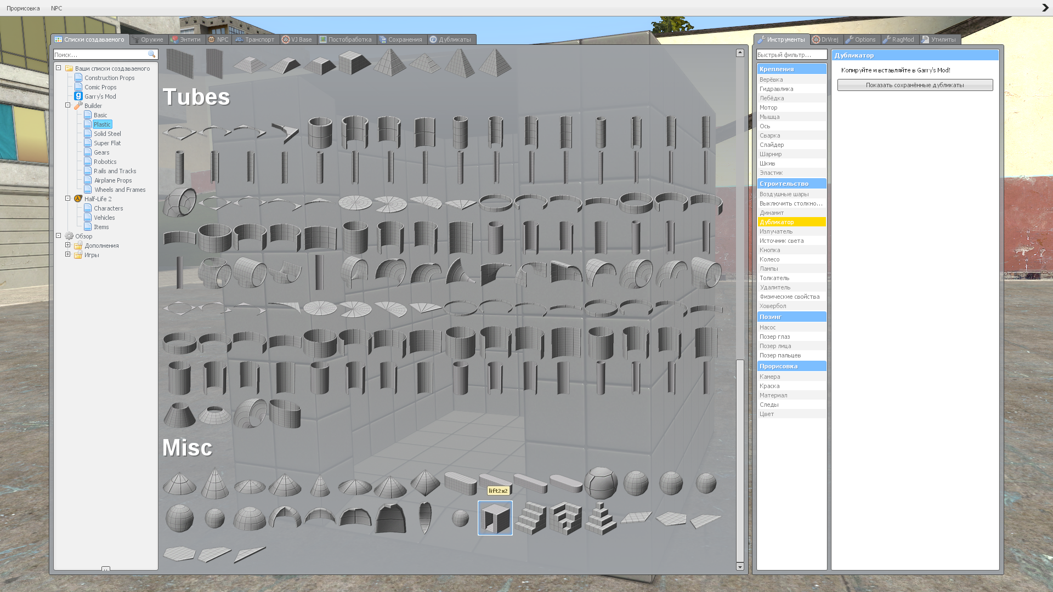This screenshot has height=592, width=1053.
Task: Switch to the Утилиты tab
Action: 939,39
